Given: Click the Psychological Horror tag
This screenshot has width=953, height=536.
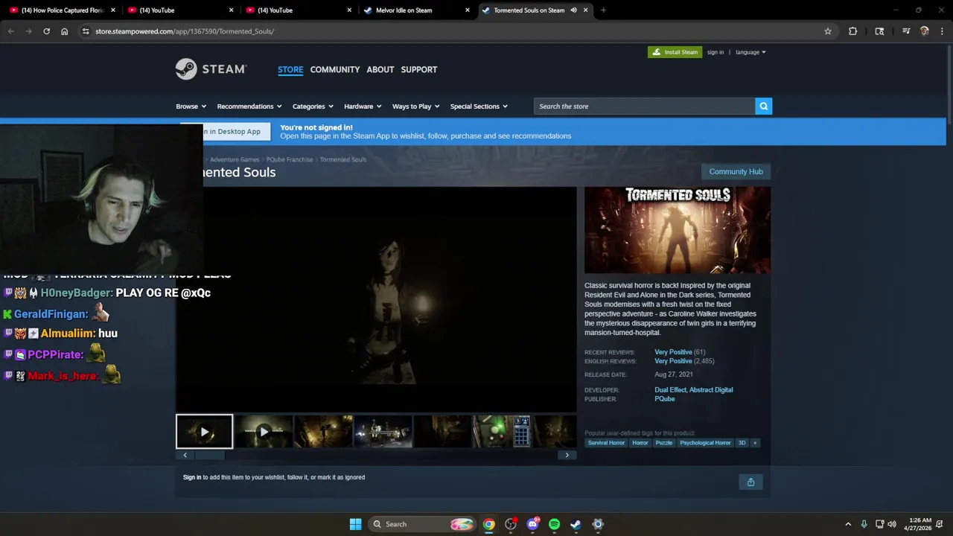Looking at the screenshot, I should (705, 443).
